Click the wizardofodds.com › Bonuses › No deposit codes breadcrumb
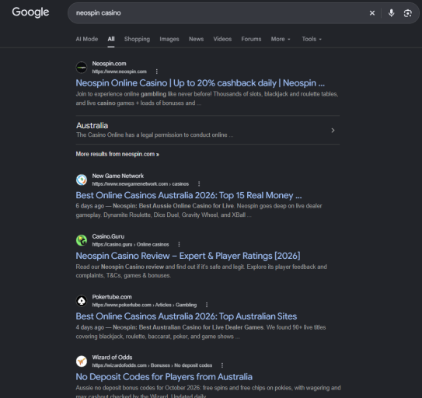This screenshot has width=422, height=398. click(152, 365)
